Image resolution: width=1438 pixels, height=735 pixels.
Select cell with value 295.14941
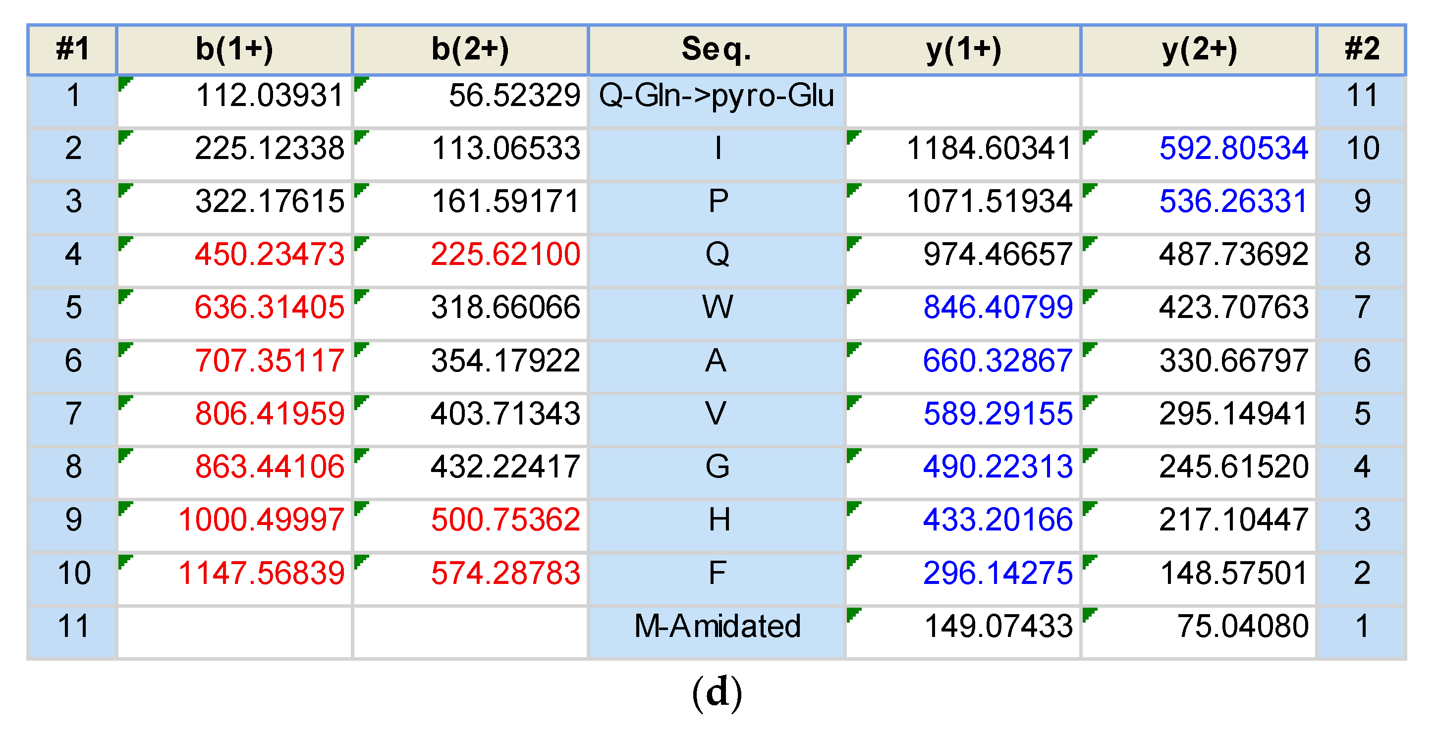1199,419
